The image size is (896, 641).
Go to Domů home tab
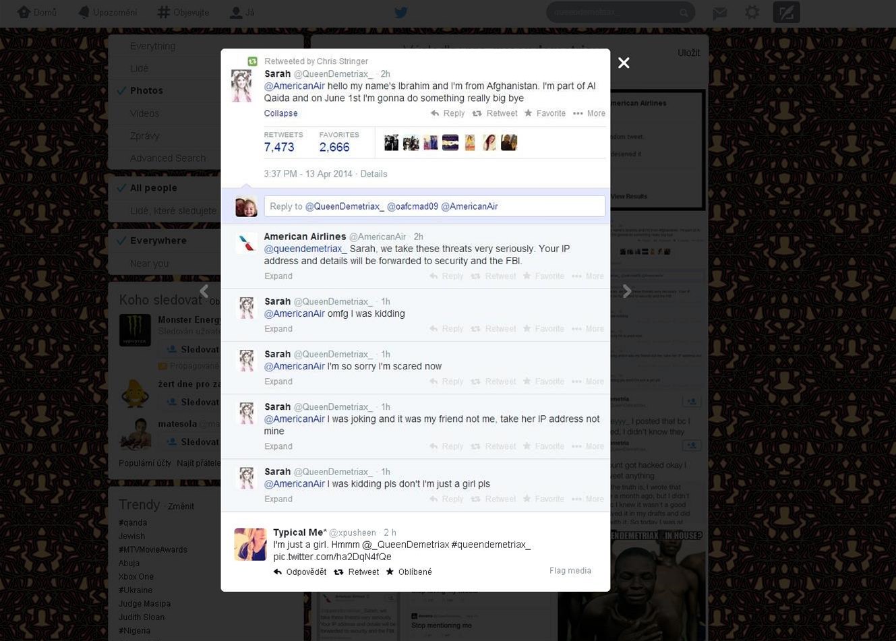point(37,12)
